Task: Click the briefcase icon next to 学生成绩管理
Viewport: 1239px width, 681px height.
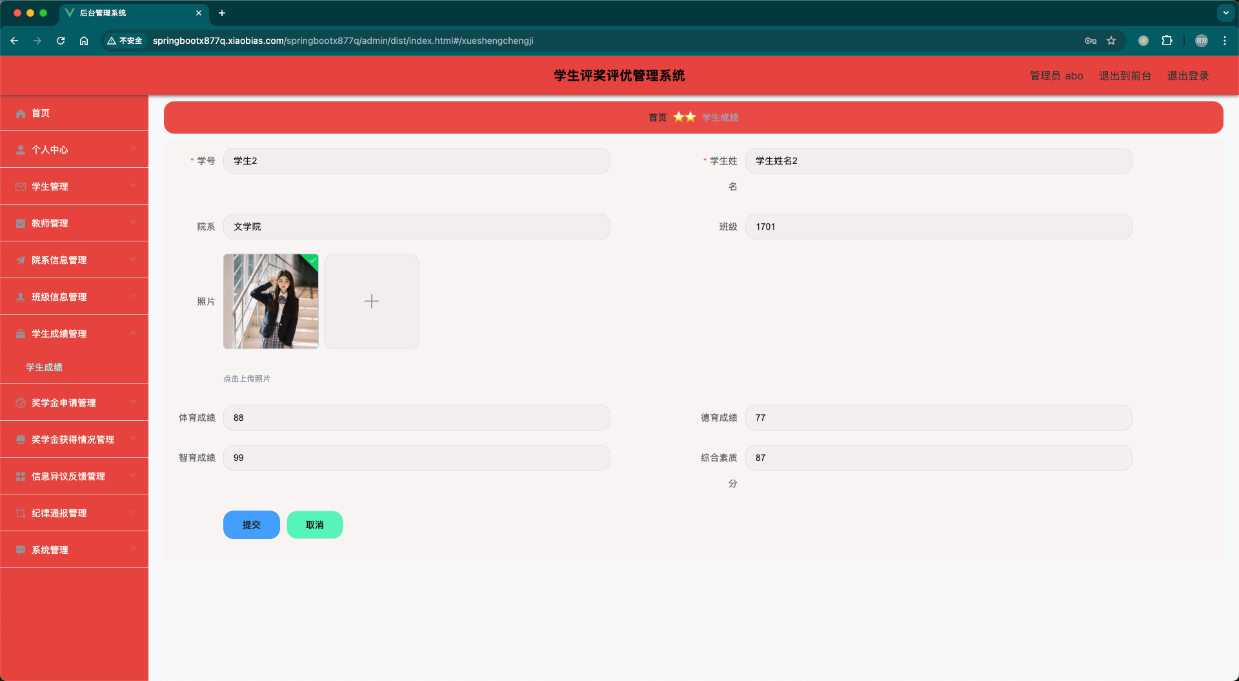Action: (21, 334)
